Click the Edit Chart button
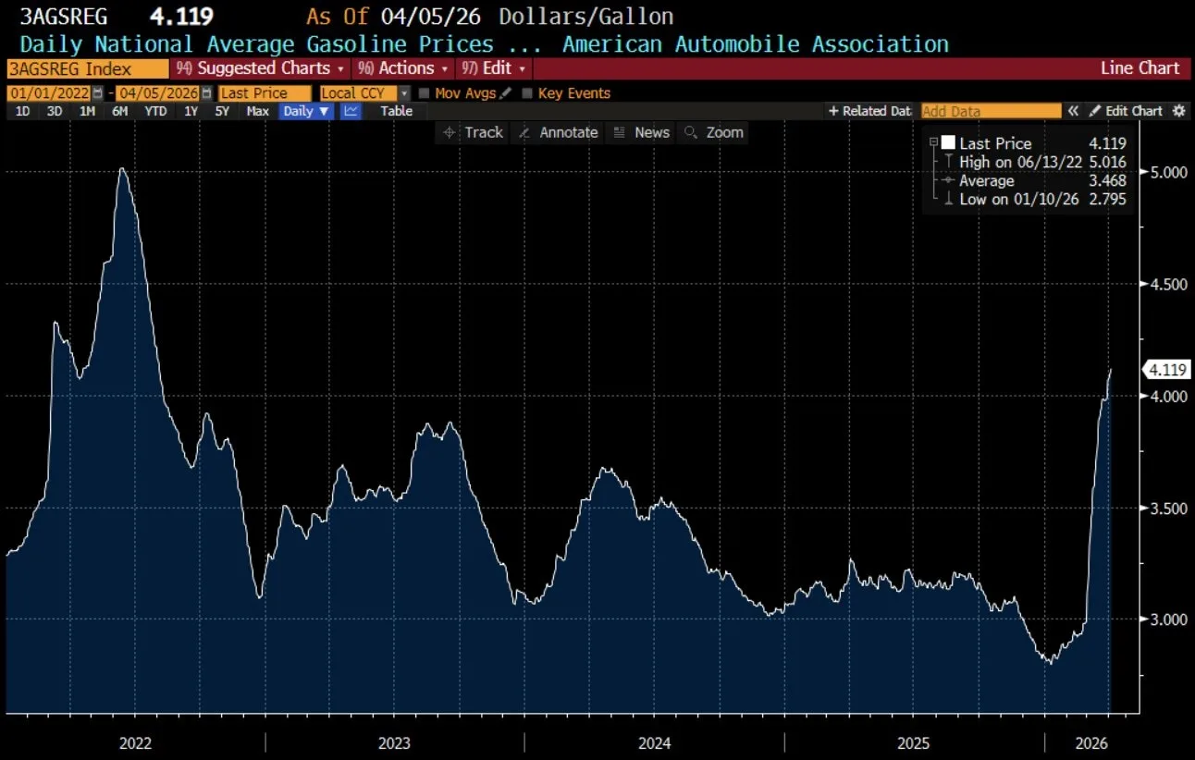Screen dimensions: 1195x760 tap(1126, 111)
